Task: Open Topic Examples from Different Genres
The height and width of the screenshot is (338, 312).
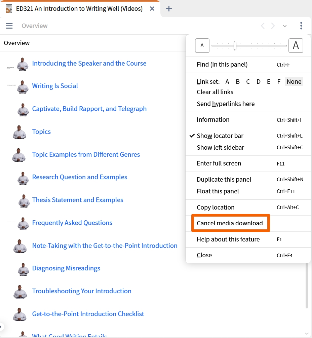Action: (86, 155)
